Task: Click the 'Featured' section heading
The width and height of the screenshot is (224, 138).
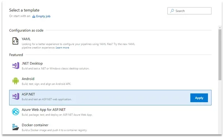Action: (x=16, y=55)
